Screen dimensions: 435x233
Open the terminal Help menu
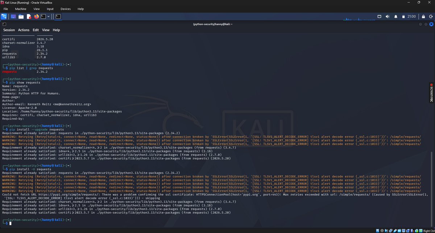click(56, 30)
